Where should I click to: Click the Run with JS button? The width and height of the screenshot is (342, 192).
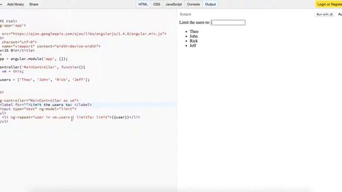coord(324,14)
